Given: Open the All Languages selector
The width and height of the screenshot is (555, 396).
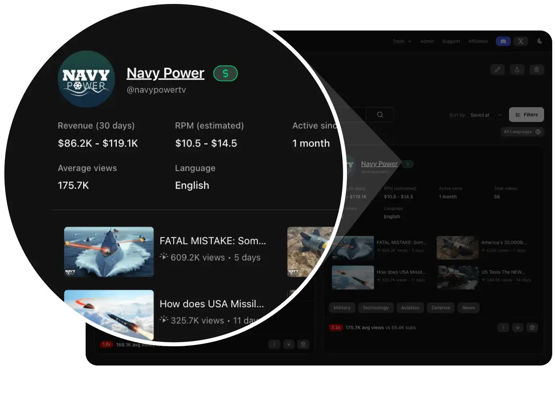Looking at the screenshot, I should pos(522,132).
